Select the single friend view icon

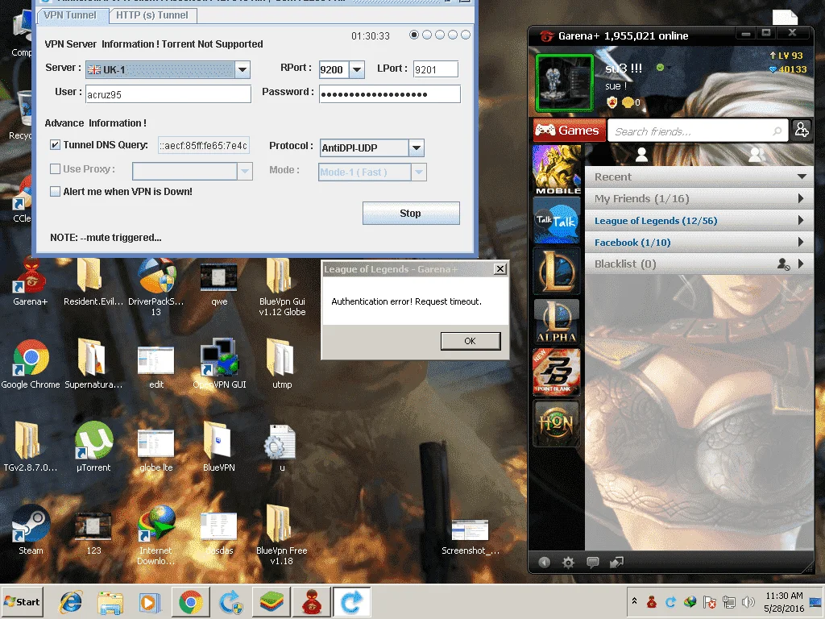click(x=641, y=154)
